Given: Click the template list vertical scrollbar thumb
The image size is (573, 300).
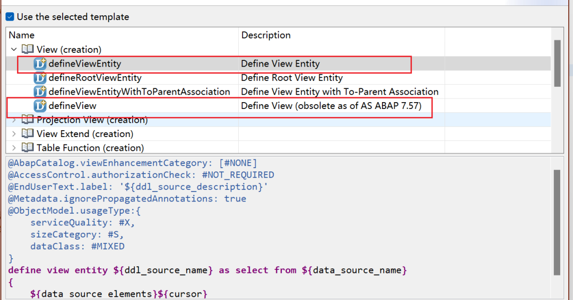Looking at the screenshot, I should point(557,63).
